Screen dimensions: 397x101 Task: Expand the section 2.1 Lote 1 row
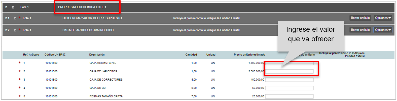coord(15,18)
